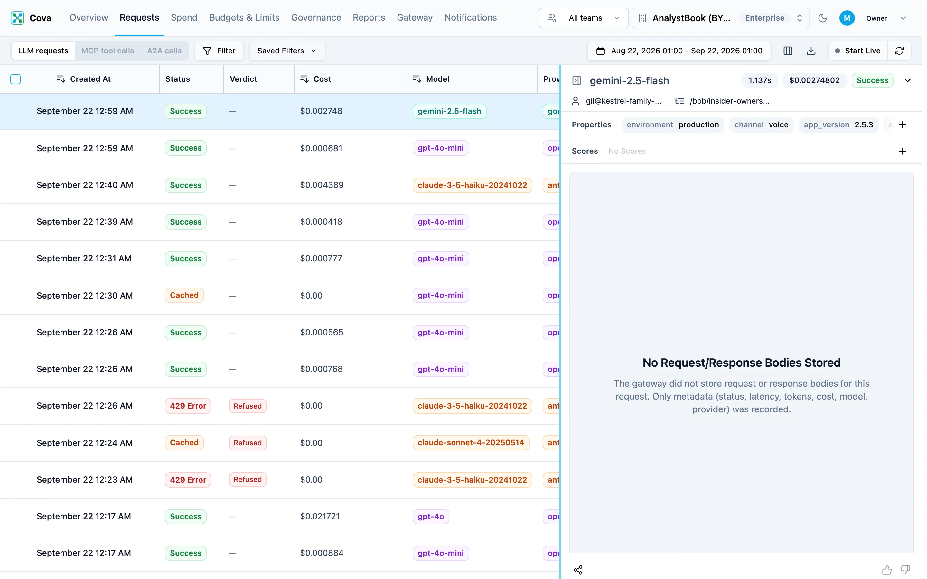Click the Cova logo icon
Viewport: 927px width, 579px height.
click(x=17, y=18)
